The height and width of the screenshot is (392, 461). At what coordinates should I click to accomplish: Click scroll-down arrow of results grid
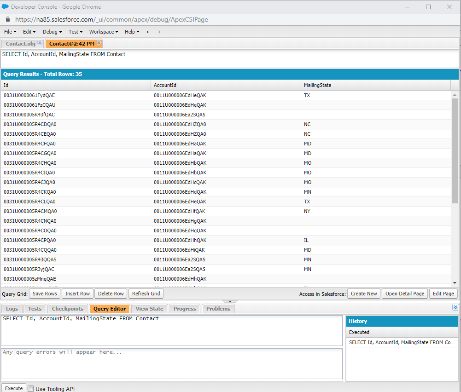point(455,283)
